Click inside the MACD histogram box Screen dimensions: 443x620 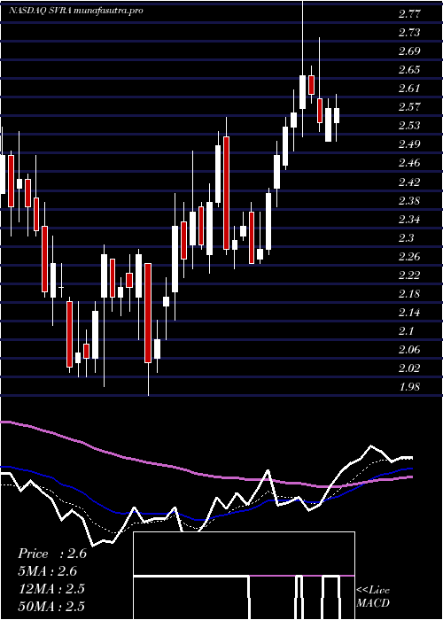click(x=244, y=576)
